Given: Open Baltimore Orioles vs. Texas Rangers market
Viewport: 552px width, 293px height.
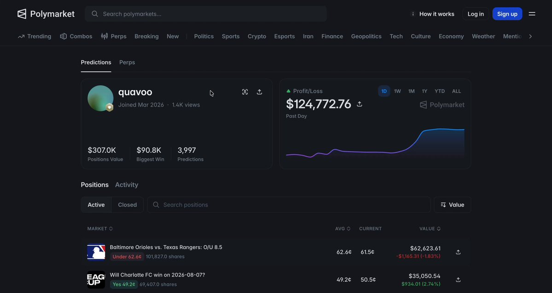Looking at the screenshot, I should click(x=166, y=247).
